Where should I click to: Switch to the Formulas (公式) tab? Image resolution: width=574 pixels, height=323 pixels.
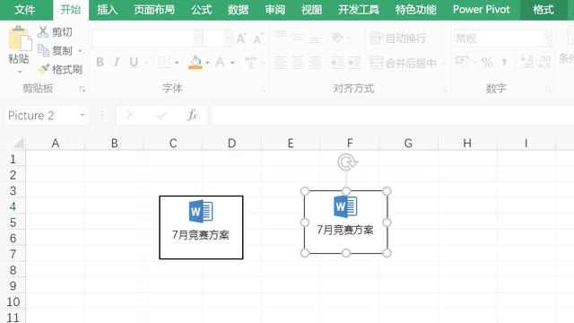click(201, 10)
